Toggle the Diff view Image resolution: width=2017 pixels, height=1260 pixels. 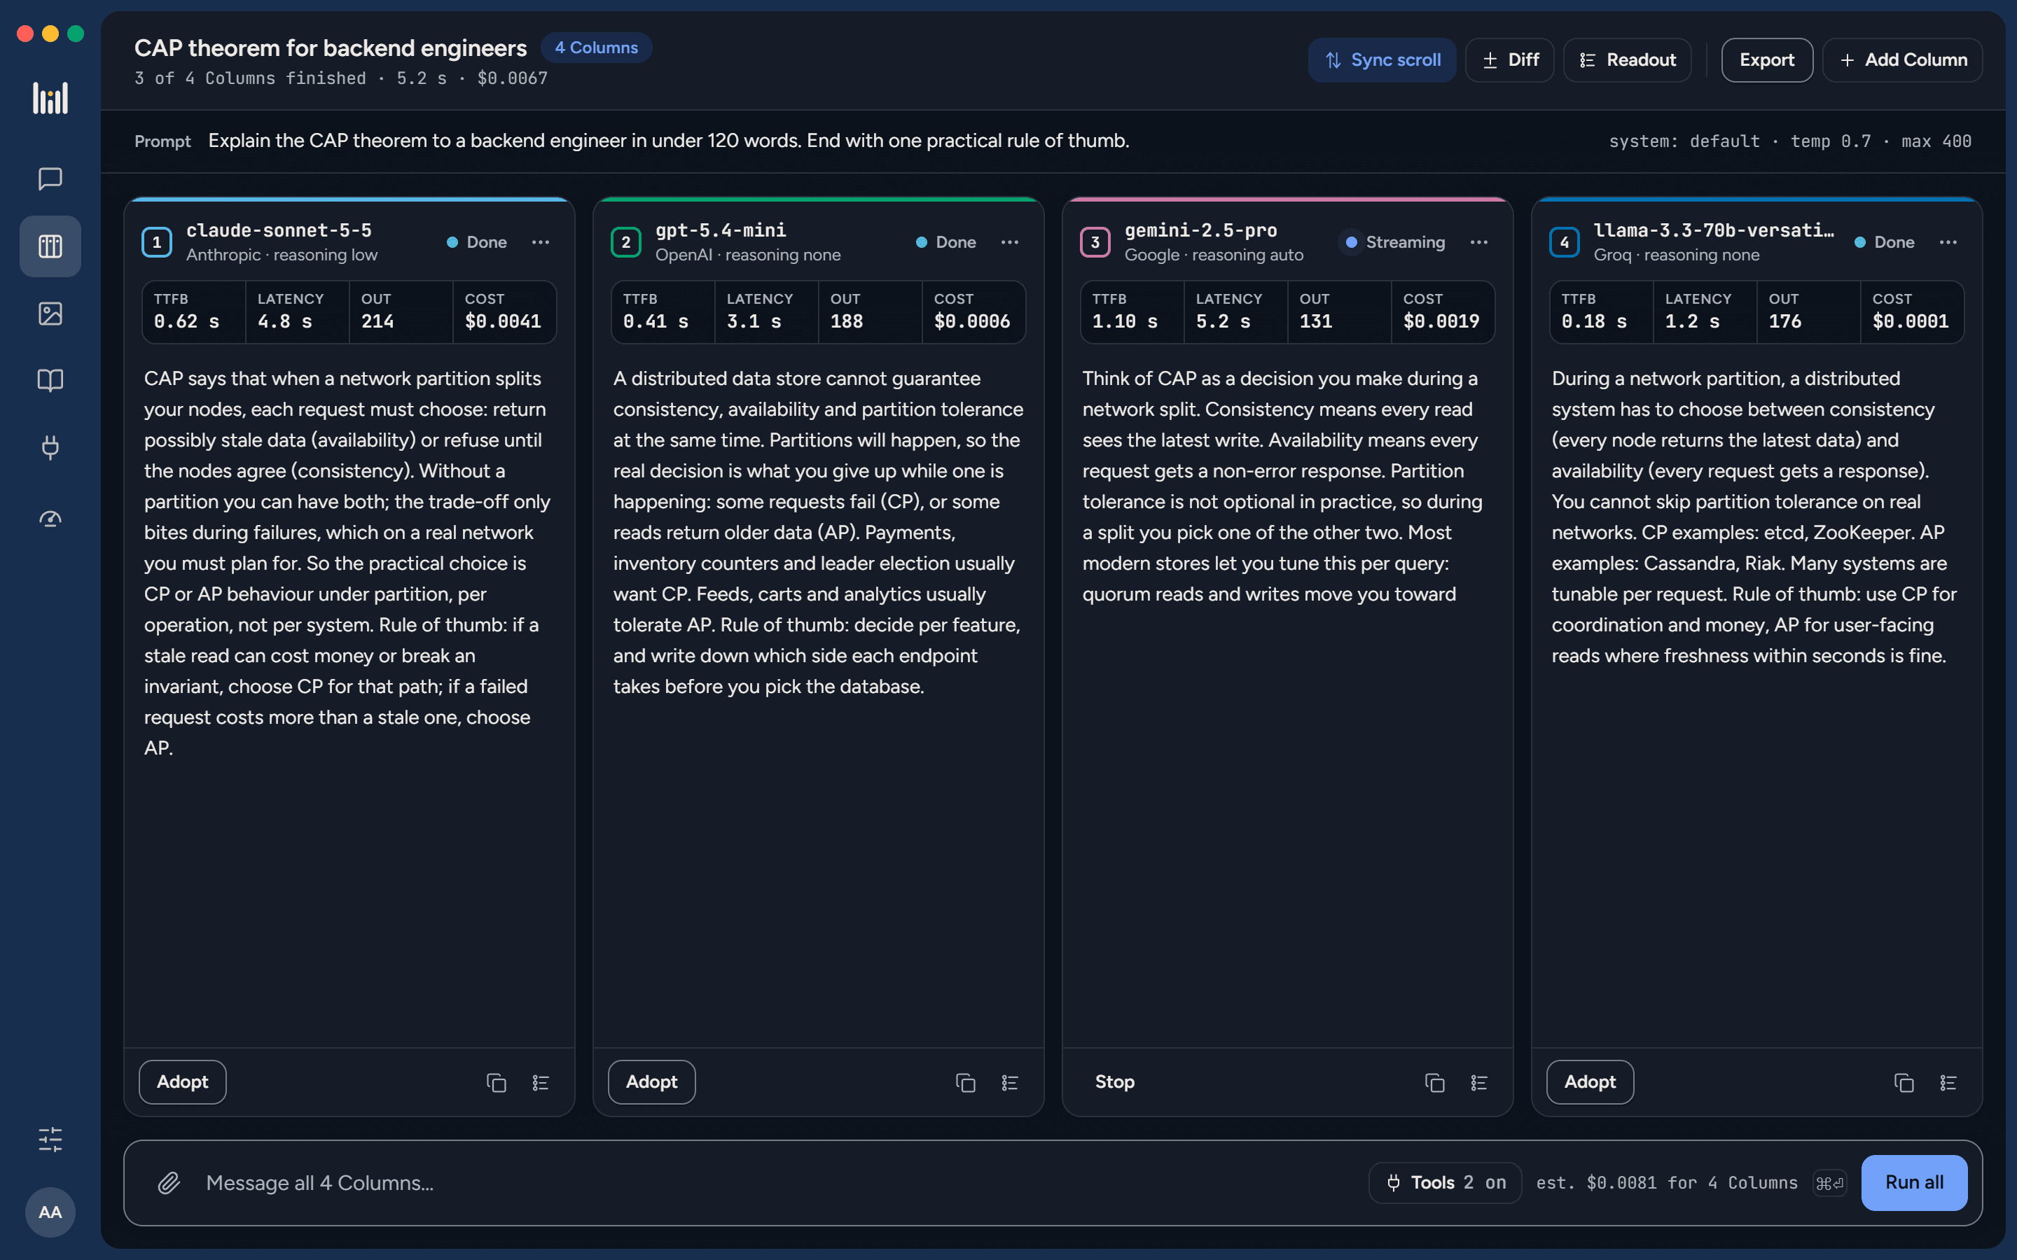tap(1509, 60)
